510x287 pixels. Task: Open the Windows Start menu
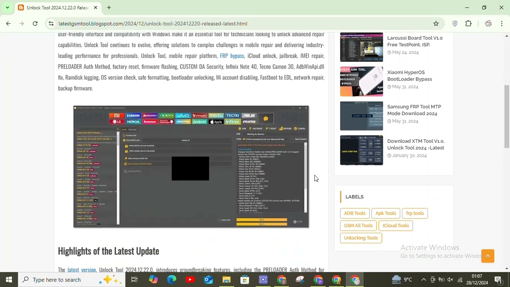pos(9,279)
